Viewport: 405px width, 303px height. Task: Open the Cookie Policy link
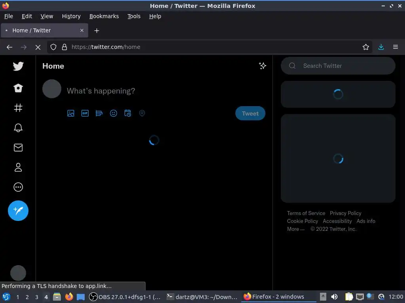(x=303, y=221)
